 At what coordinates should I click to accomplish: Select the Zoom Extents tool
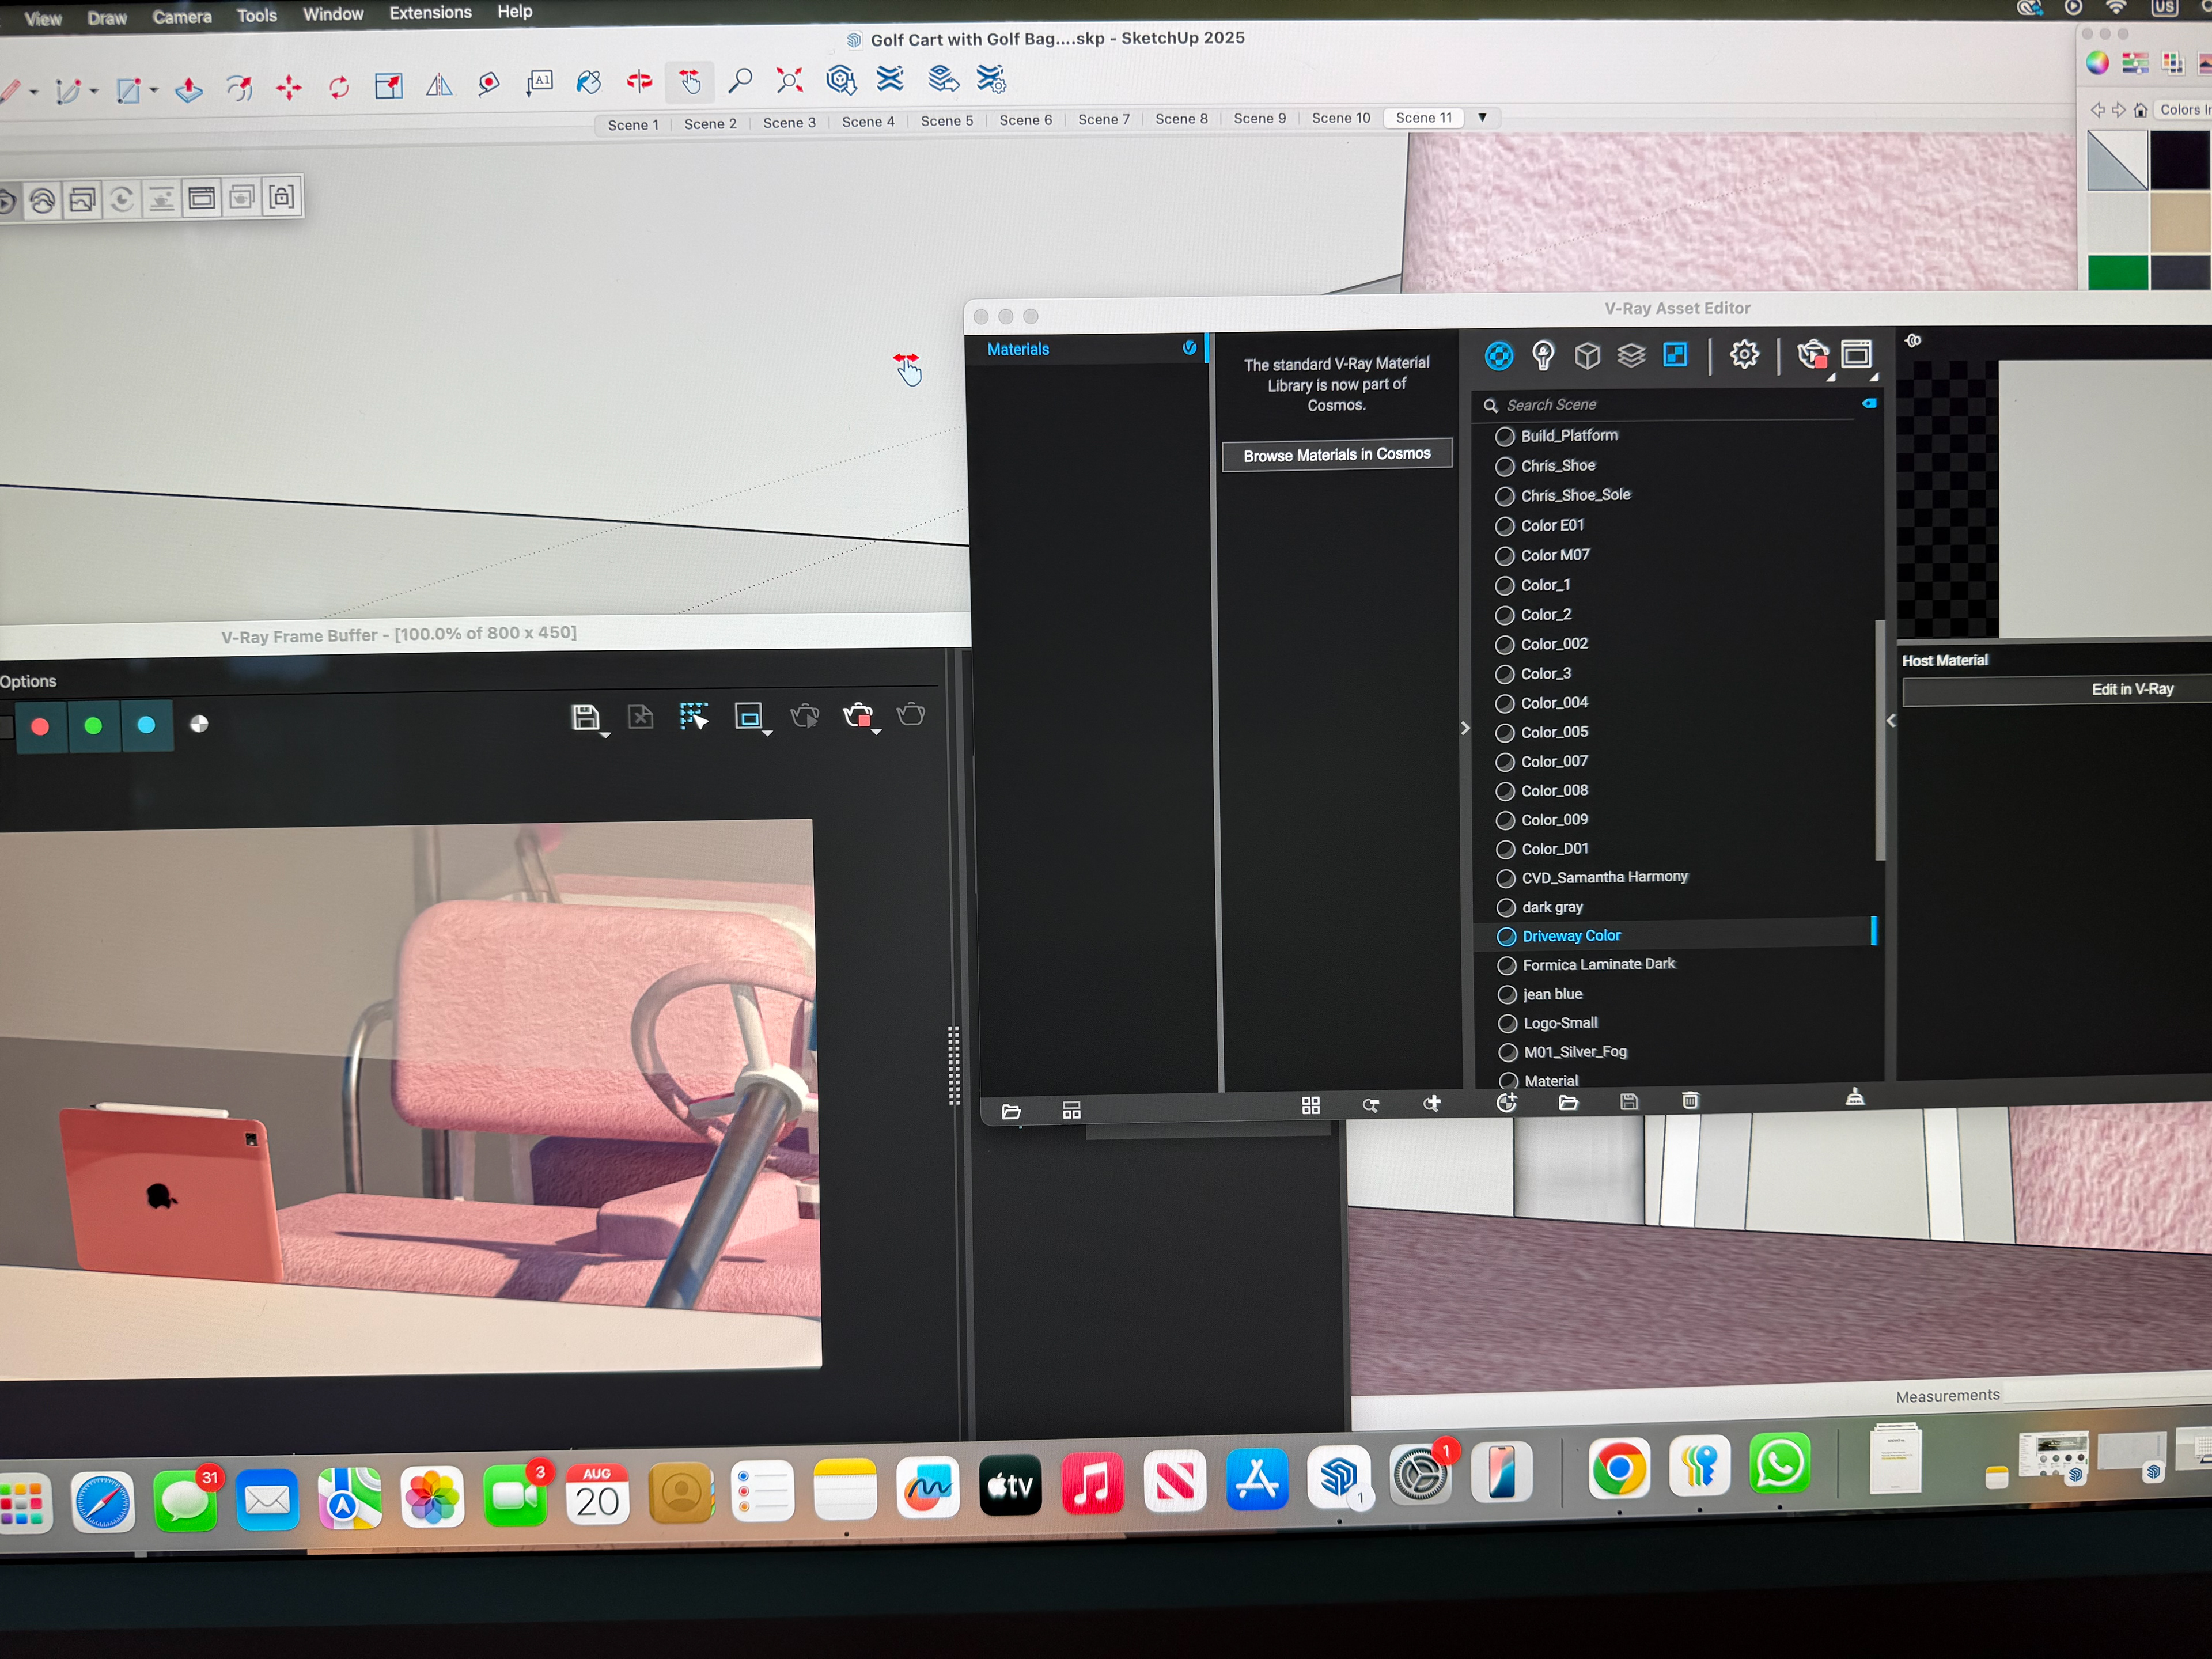pos(789,81)
